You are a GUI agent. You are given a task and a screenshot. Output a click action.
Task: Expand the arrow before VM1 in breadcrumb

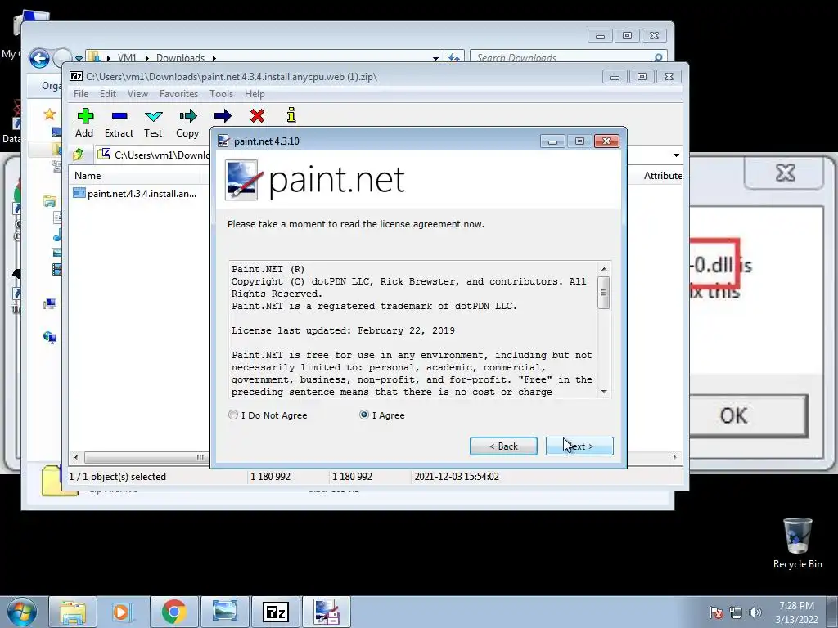(x=109, y=58)
